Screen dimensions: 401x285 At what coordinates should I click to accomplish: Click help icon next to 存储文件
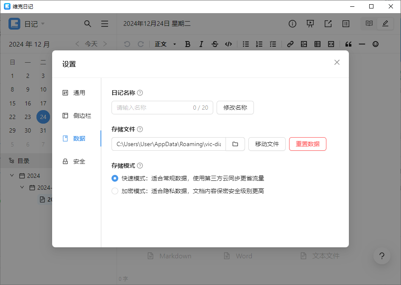pos(140,129)
